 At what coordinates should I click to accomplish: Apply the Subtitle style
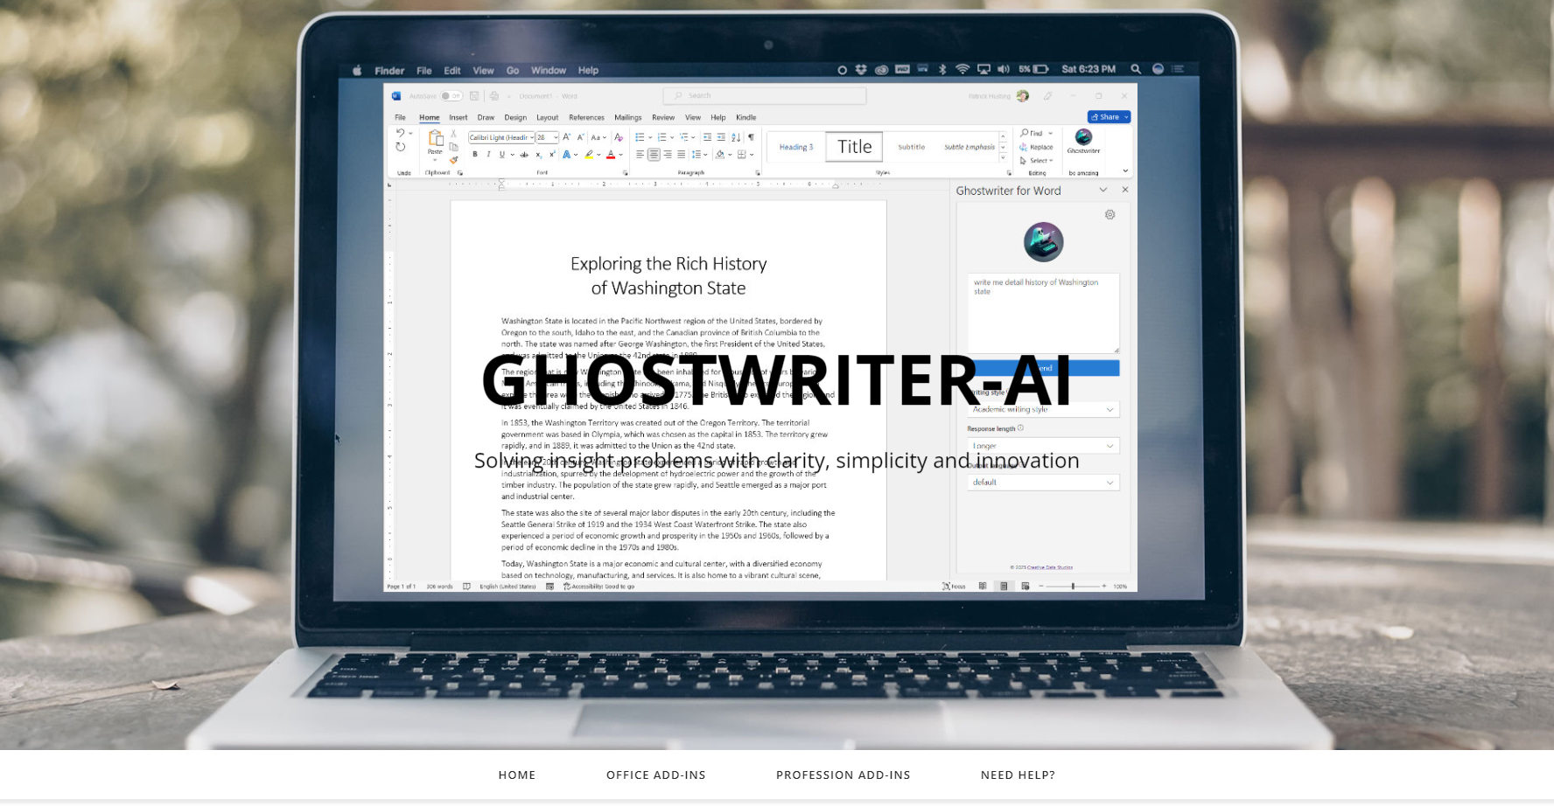911,147
